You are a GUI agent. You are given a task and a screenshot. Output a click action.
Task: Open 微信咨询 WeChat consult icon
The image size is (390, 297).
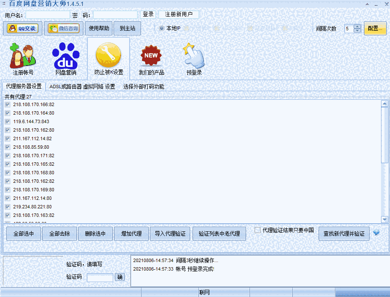click(64, 29)
